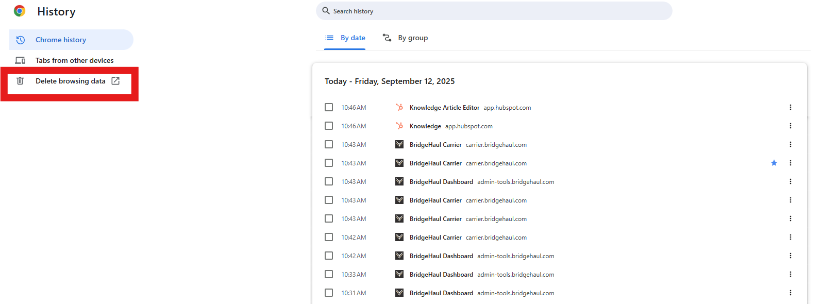This screenshot has width=822, height=304.
Task: Switch to the By group tab
Action: tap(406, 38)
